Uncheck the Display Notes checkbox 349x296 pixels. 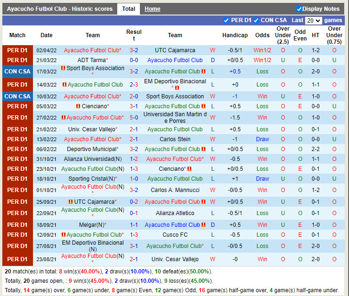[x=299, y=9]
